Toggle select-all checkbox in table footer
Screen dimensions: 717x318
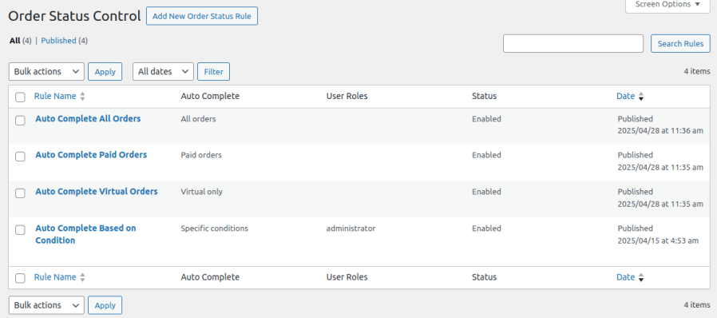[20, 278]
